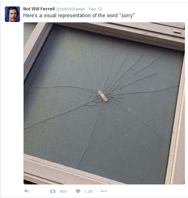Open the Feb 12 timestamp permalink
Screen dimensions: 188x198
(x=95, y=9)
